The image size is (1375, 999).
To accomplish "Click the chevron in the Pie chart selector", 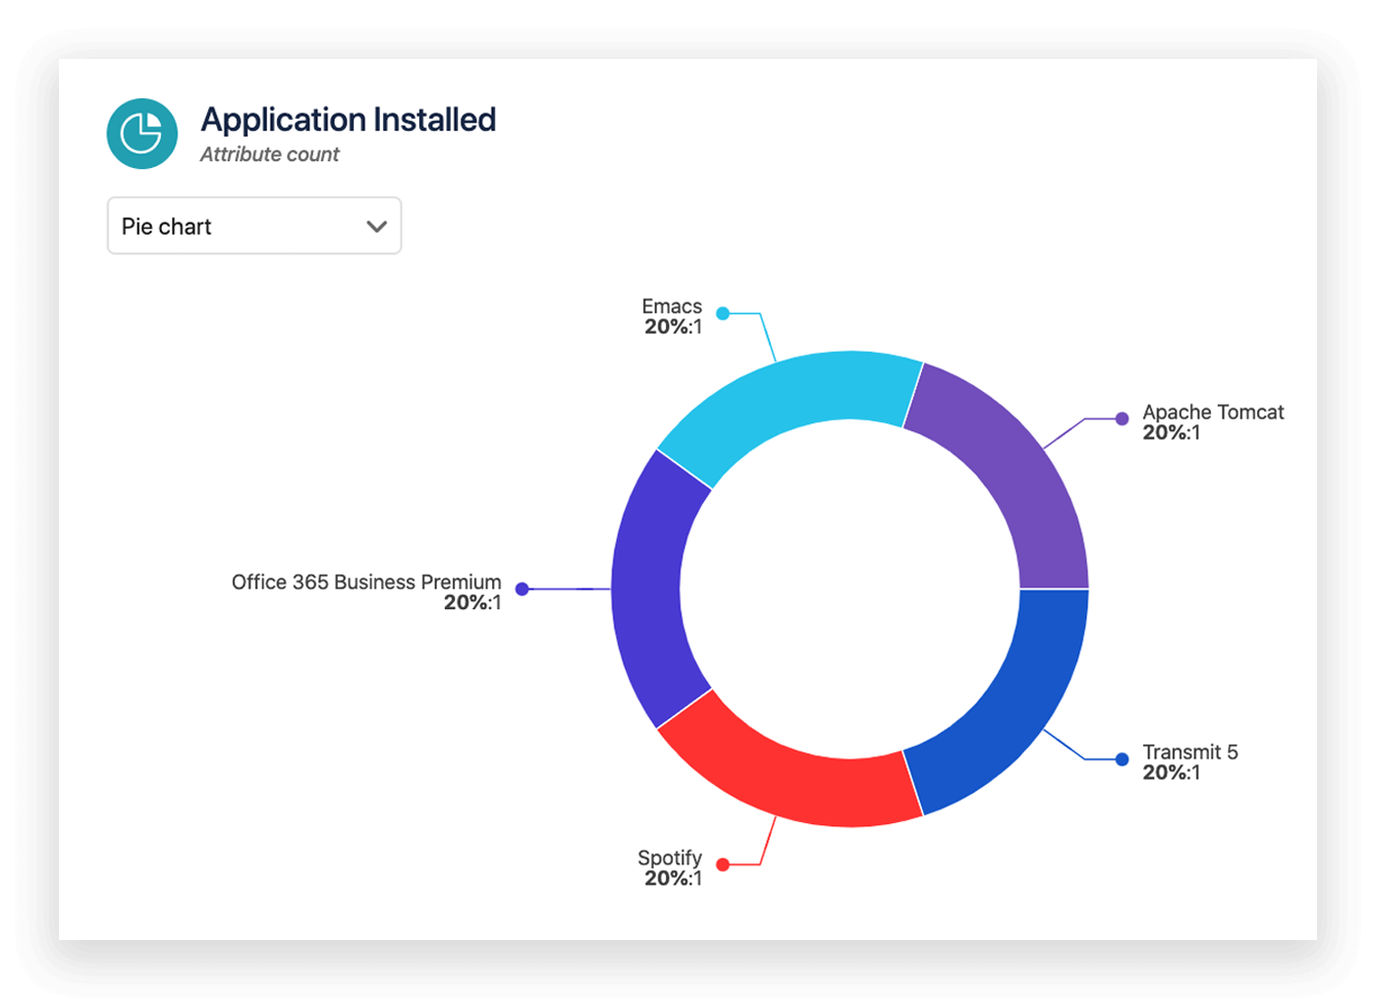I will 375,226.
